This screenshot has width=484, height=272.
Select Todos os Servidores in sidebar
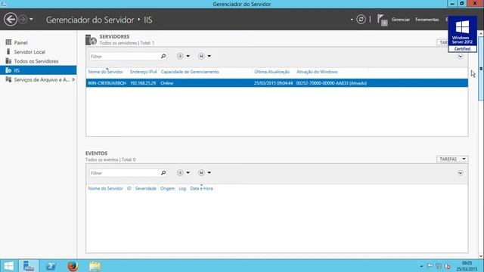[36, 61]
